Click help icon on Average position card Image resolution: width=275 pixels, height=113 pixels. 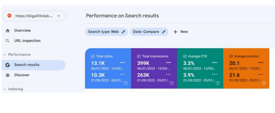point(264,83)
